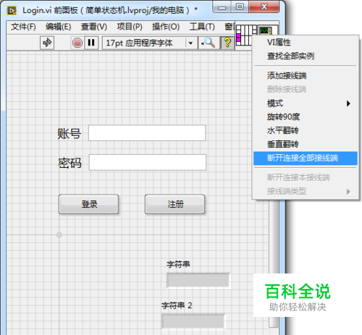Click the 密码 input field
The image size is (362, 335).
coord(148,163)
